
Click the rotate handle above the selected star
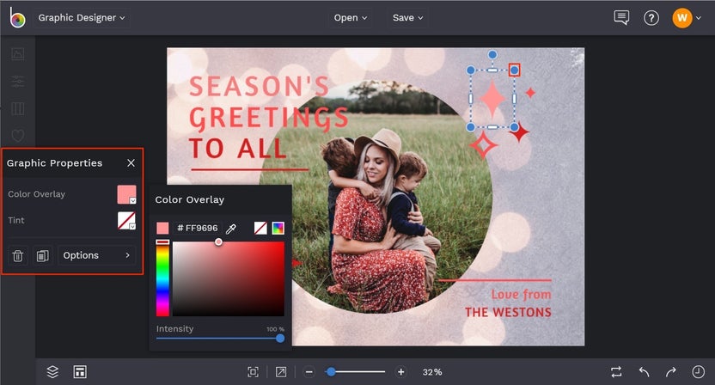click(492, 55)
